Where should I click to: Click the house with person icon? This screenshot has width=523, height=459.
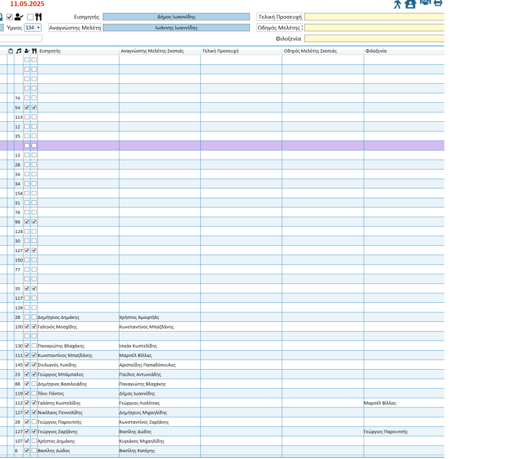410,4
